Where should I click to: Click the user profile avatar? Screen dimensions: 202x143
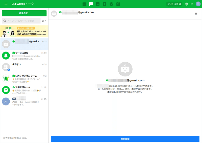pyautogui.click(x=198, y=4)
